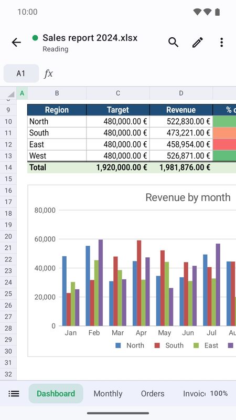Image resolution: width=236 pixels, height=420 pixels.
Task: Open the three-dot overflow menu
Action: [x=221, y=43]
